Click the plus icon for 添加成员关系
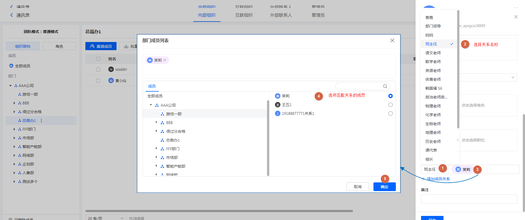This screenshot has width=525, height=220. pyautogui.click(x=423, y=179)
